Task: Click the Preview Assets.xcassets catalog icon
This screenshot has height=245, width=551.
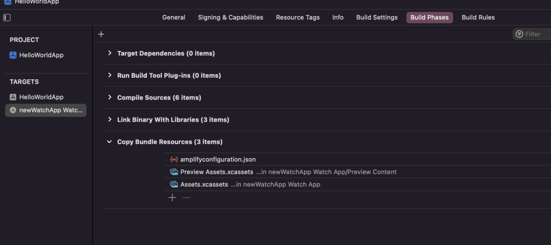Action: point(174,172)
